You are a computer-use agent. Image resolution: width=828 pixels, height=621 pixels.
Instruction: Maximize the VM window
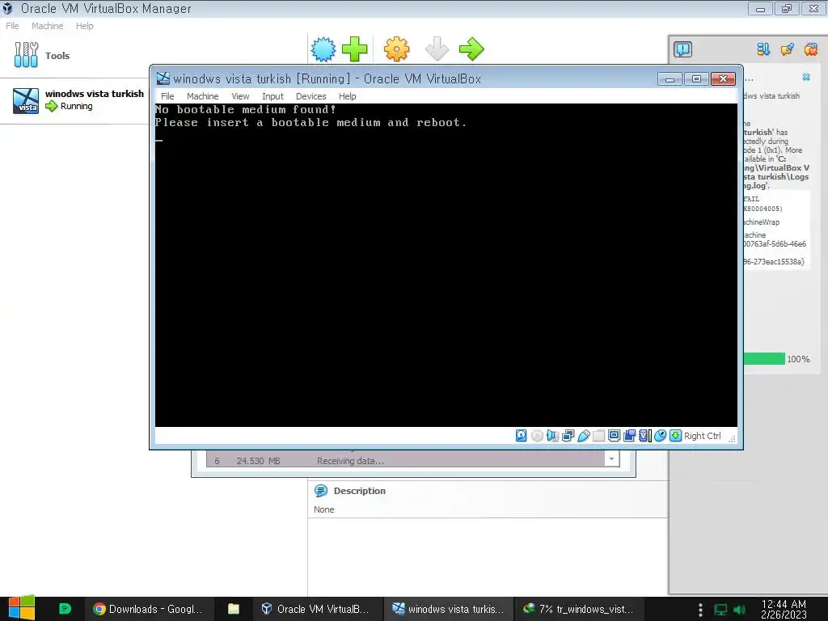(696, 78)
